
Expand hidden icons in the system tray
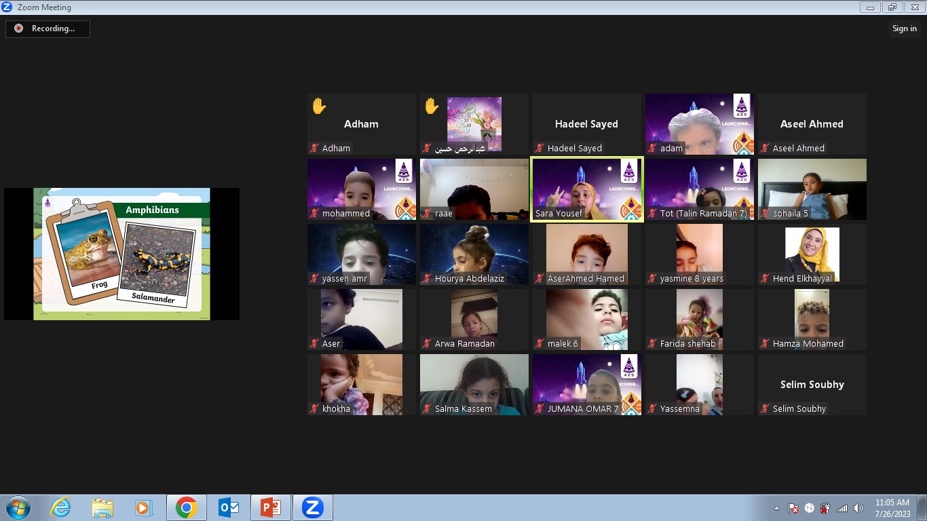776,508
